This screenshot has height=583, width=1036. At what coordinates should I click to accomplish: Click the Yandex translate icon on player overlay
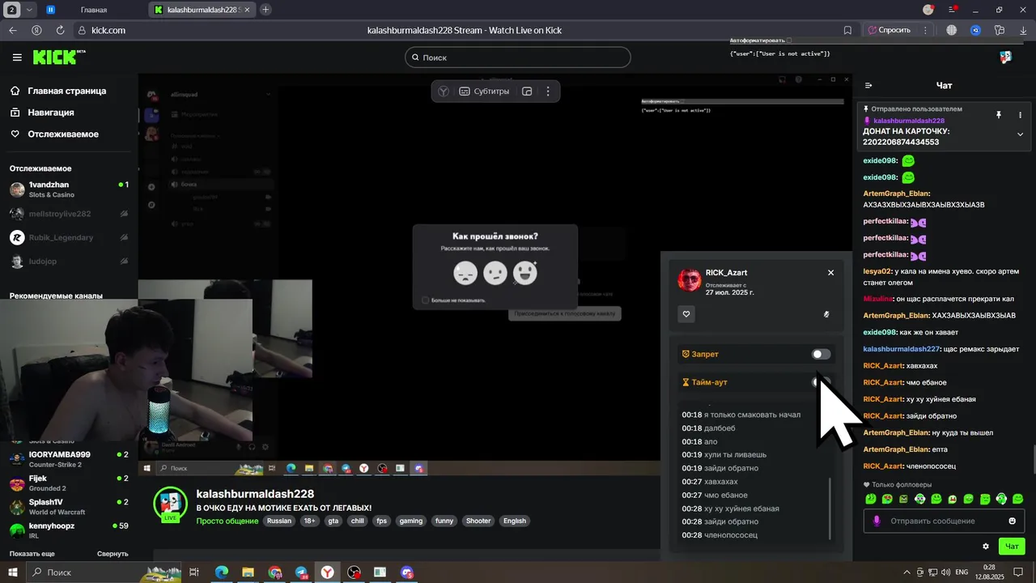click(x=444, y=91)
